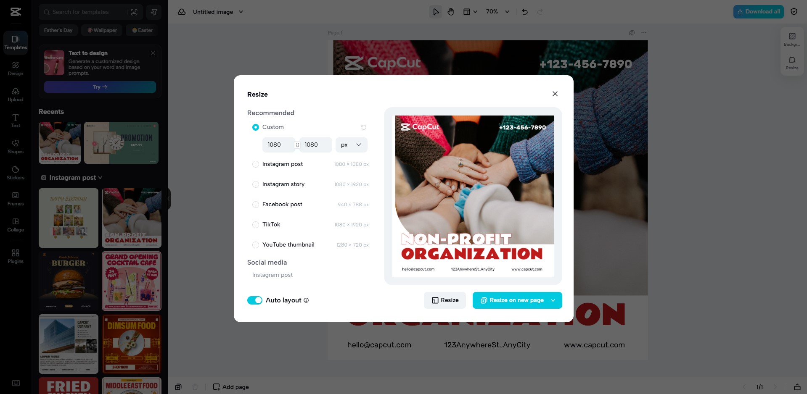Select the Frames sidebar icon
This screenshot has width=807, height=394.
(x=16, y=199)
